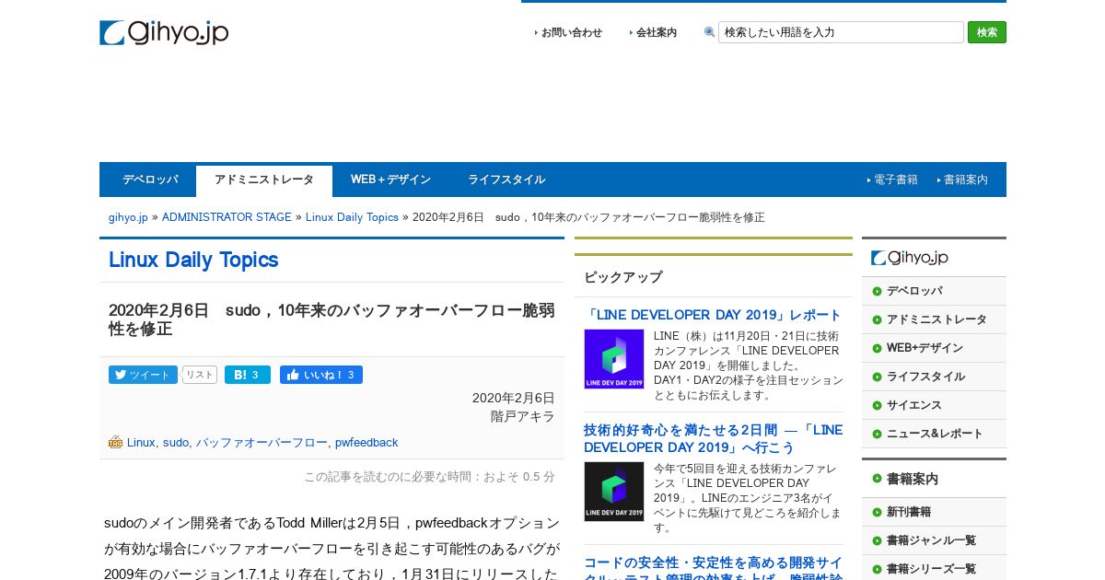
Task: Open sidebar 新刊書籍 link
Action: (909, 512)
